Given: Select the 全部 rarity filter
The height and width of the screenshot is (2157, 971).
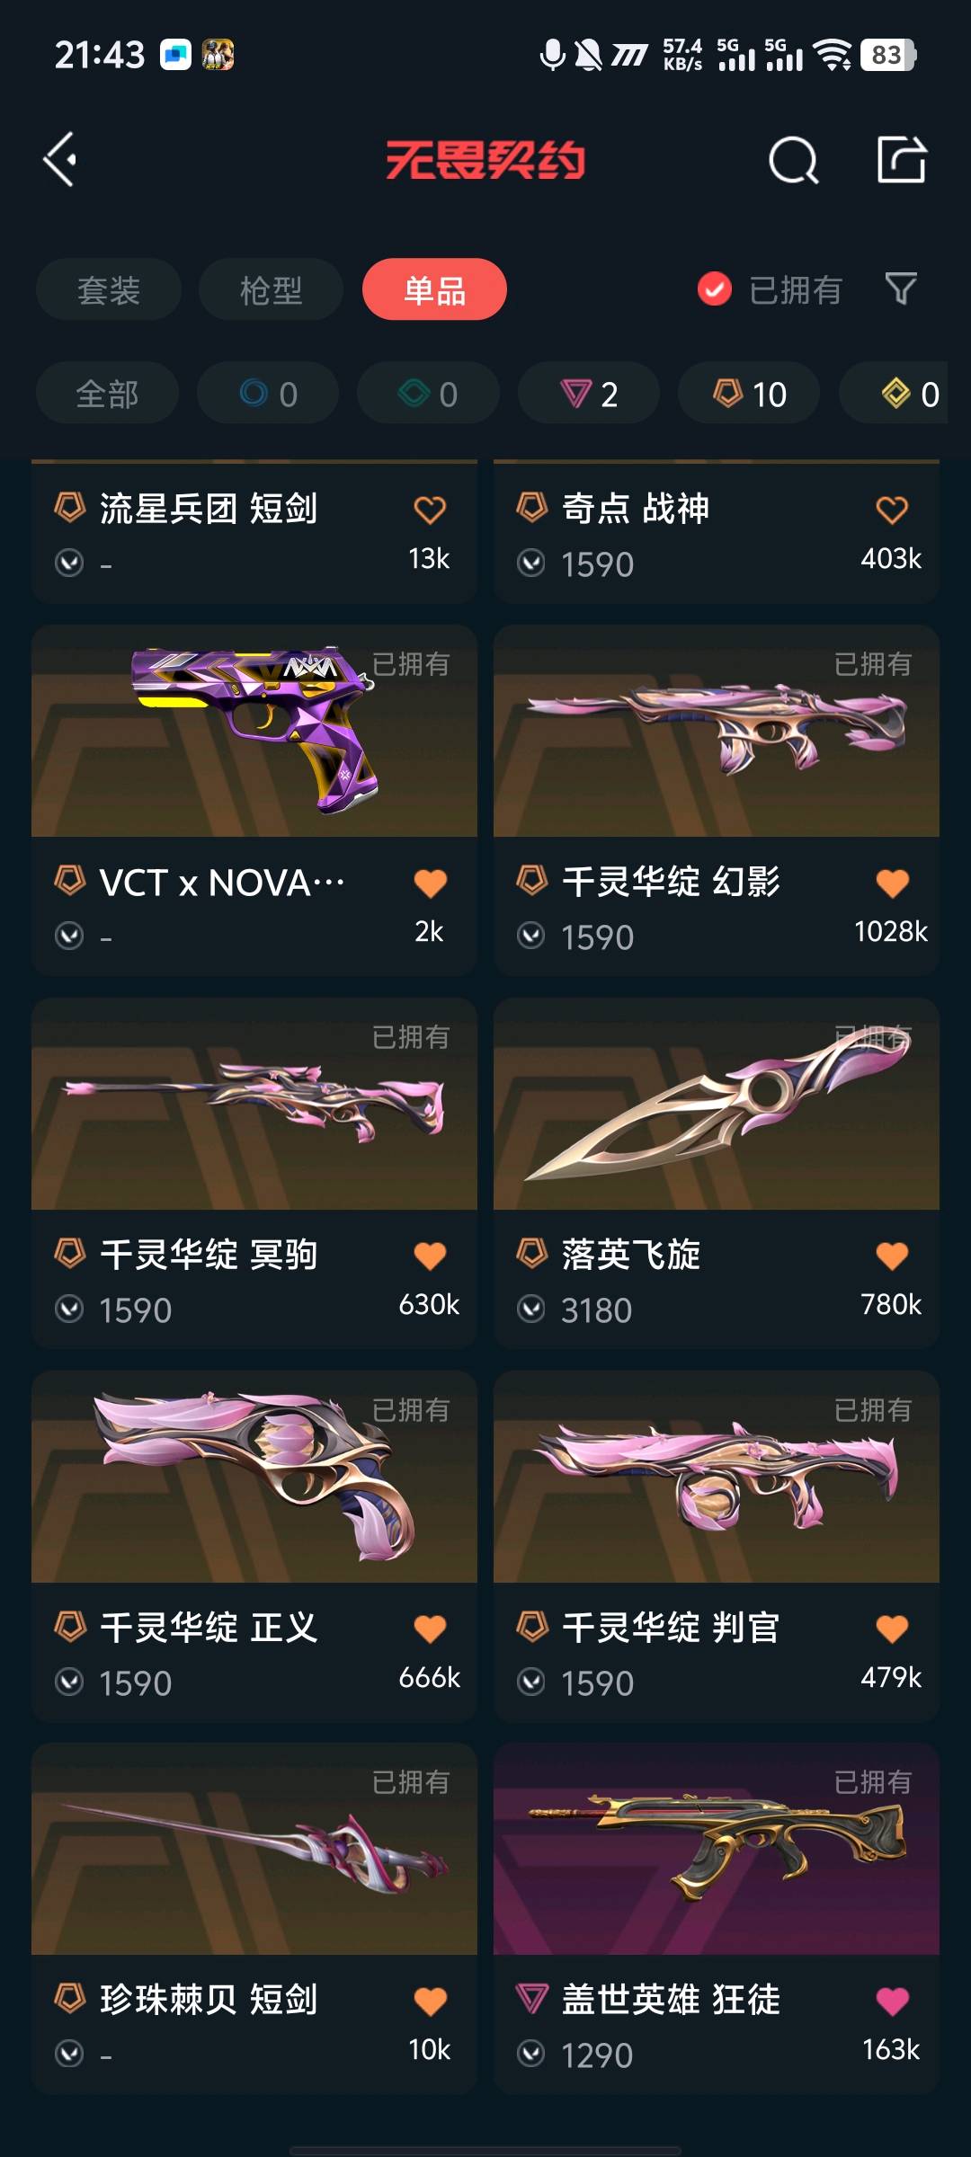Looking at the screenshot, I should (x=107, y=394).
